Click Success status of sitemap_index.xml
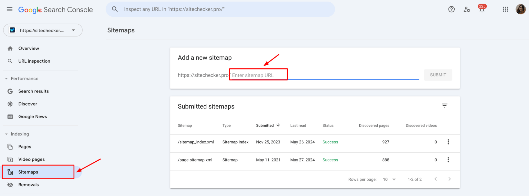This screenshot has height=196, width=529. click(330, 142)
